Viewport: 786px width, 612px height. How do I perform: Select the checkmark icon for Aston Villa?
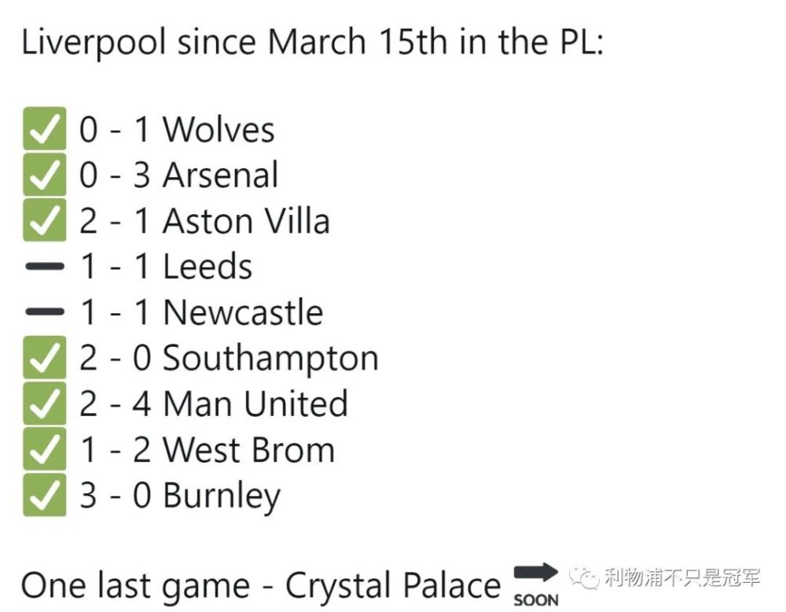pos(45,220)
